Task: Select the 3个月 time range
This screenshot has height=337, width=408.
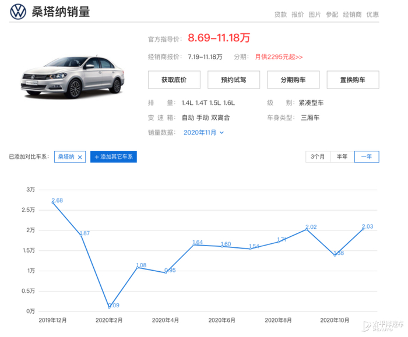Action: click(318, 157)
